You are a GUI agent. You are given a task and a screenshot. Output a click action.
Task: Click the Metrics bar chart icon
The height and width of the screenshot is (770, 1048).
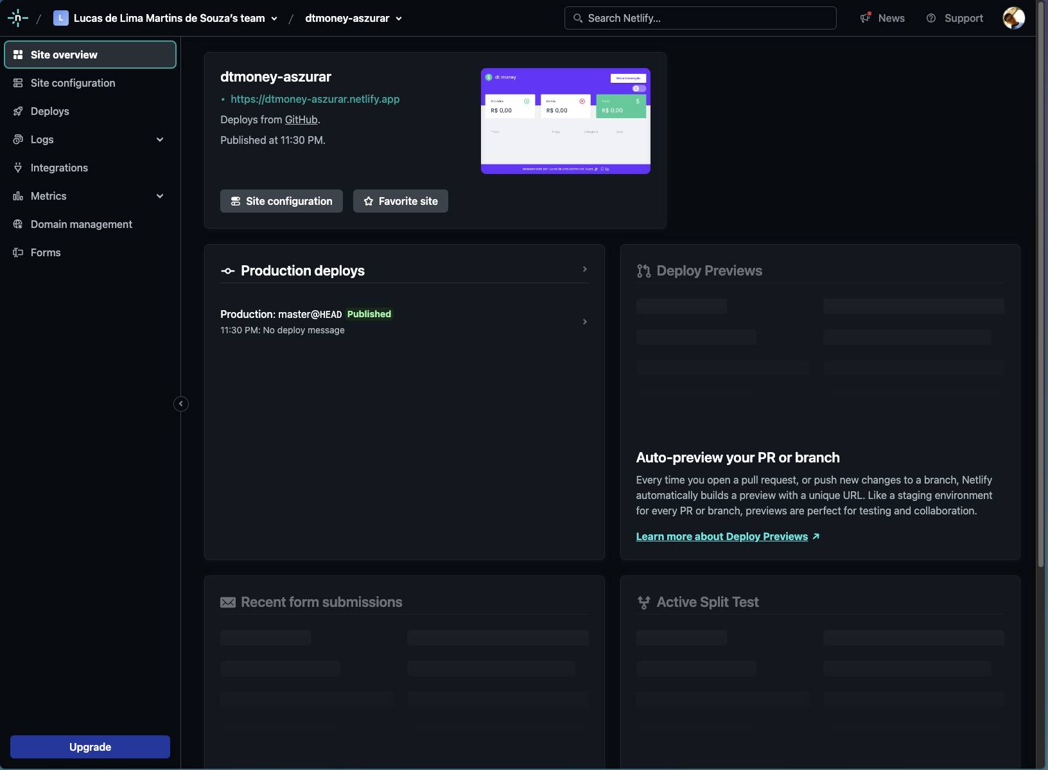coord(18,196)
